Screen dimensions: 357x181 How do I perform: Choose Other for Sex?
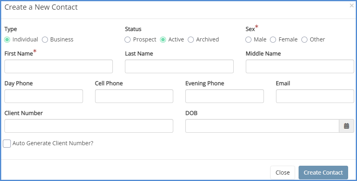click(305, 39)
